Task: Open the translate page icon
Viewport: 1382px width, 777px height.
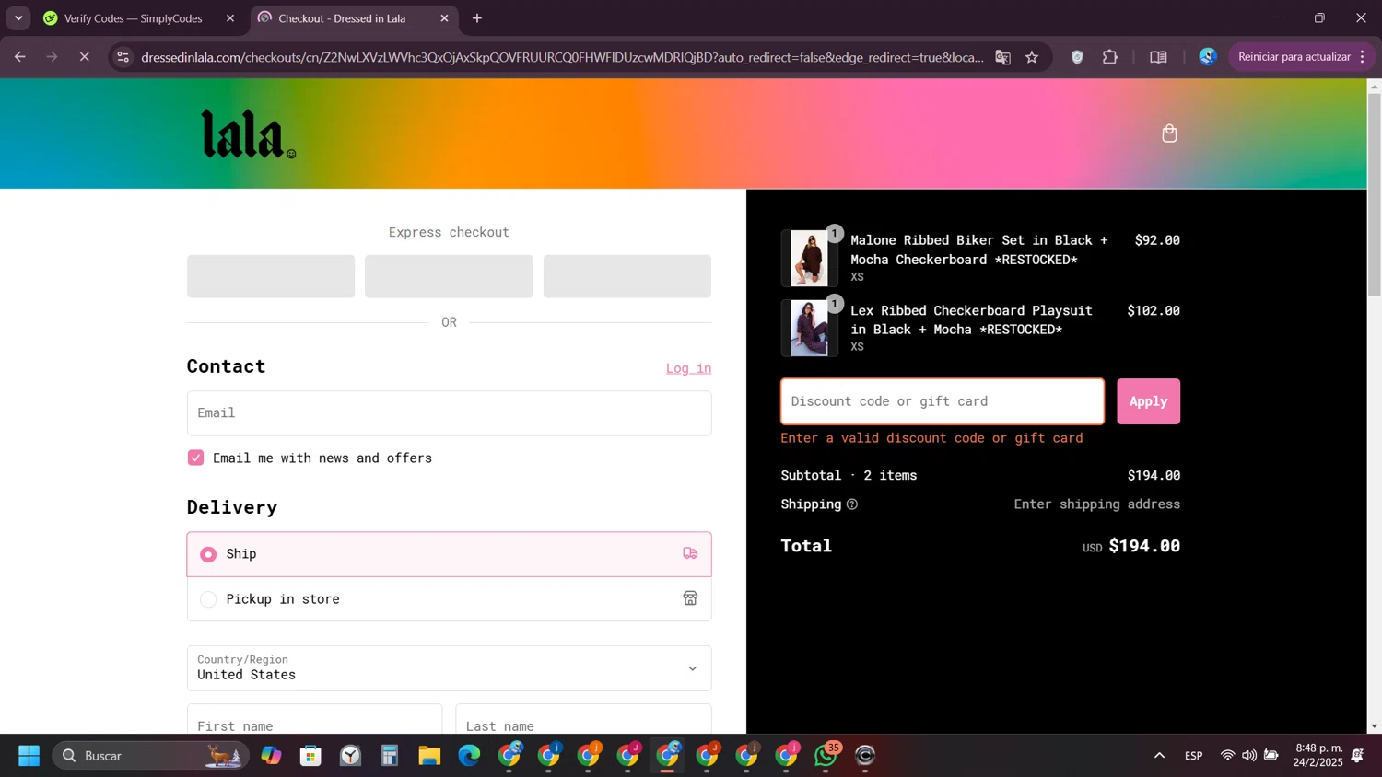Action: 1002,57
